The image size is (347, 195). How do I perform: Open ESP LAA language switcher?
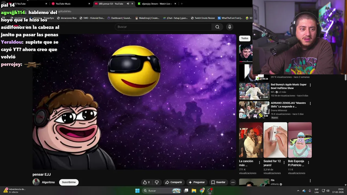tap(317, 191)
